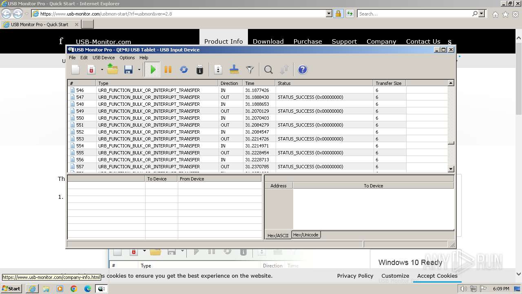Open the Help menu in USB Monitor Pro
This screenshot has width=522, height=294.
pos(144,58)
